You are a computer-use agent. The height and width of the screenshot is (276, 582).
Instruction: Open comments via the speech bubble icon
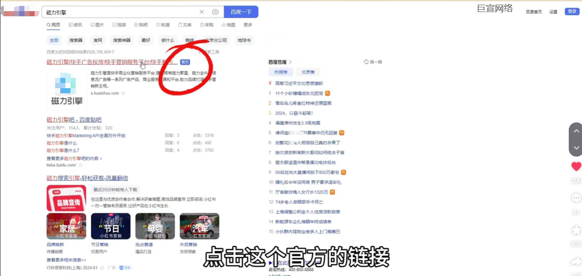click(x=576, y=198)
